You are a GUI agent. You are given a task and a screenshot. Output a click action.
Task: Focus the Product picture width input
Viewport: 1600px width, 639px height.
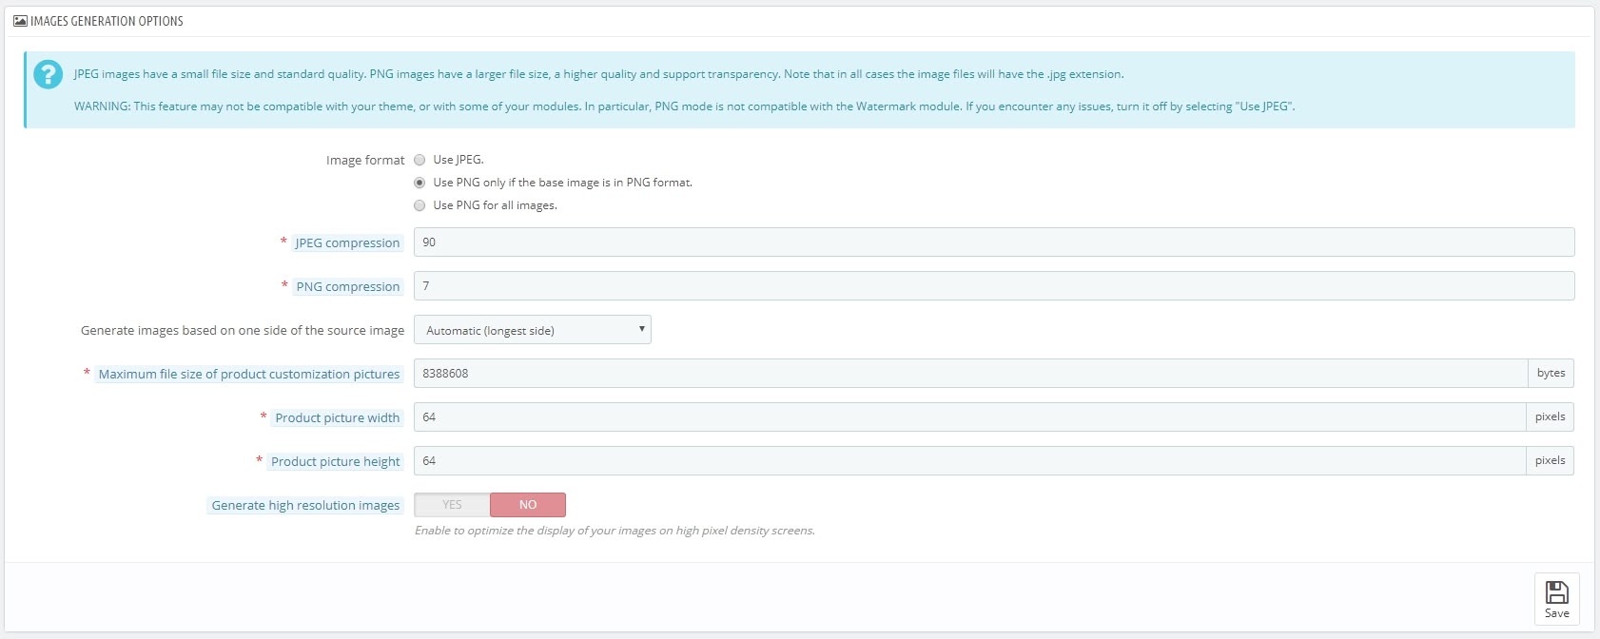(x=970, y=417)
